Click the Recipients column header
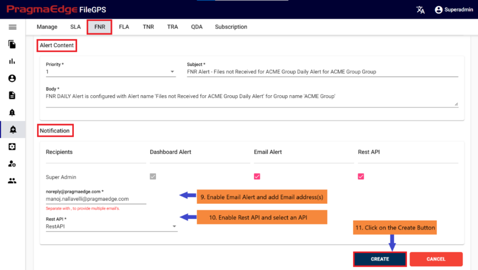Screen dimensions: 478x270 pos(59,152)
